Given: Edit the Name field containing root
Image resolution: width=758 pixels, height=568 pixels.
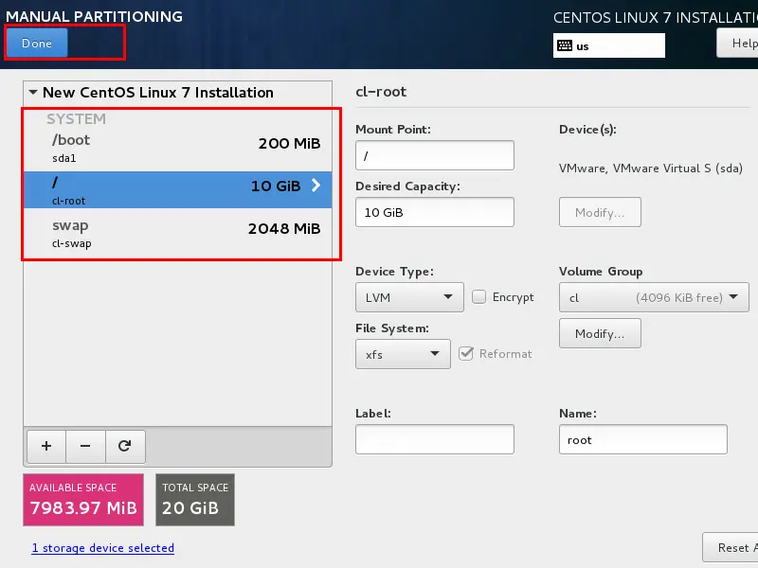Looking at the screenshot, I should pyautogui.click(x=643, y=439).
